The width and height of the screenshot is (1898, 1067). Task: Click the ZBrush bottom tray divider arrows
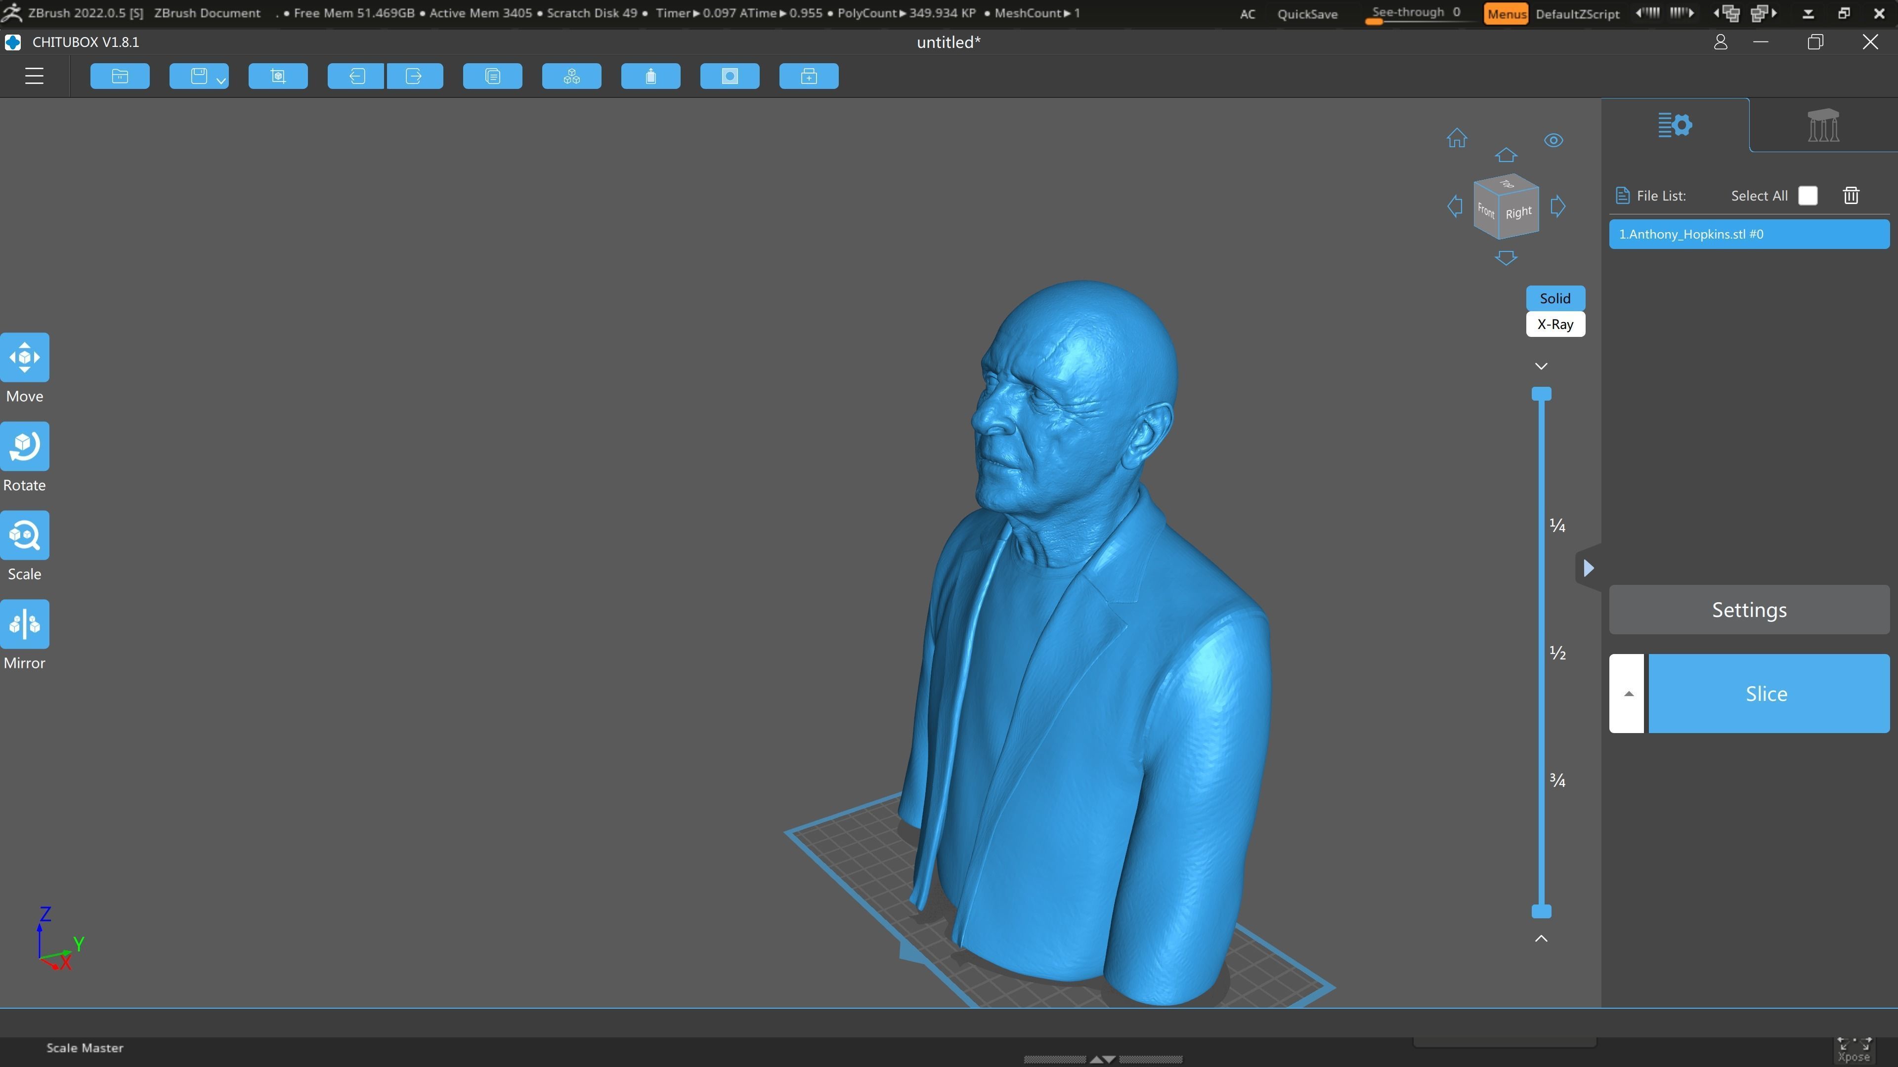point(1103,1059)
